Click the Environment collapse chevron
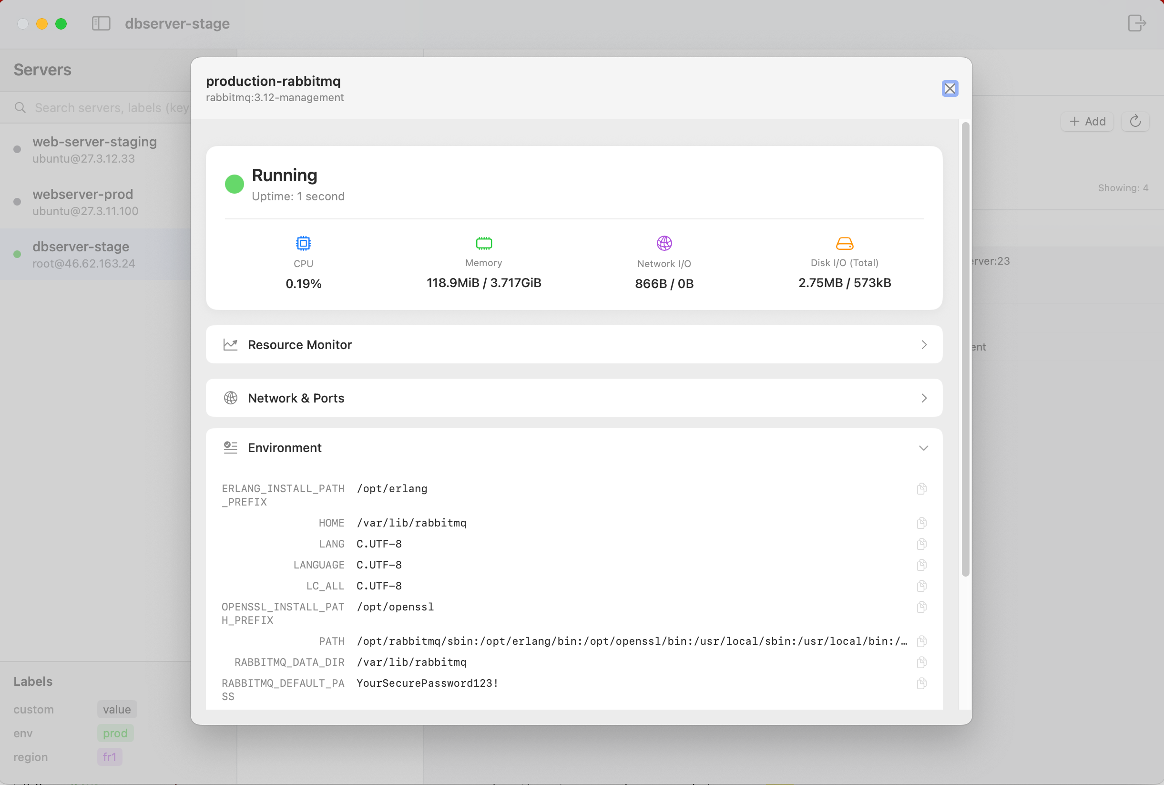1164x785 pixels. tap(923, 448)
